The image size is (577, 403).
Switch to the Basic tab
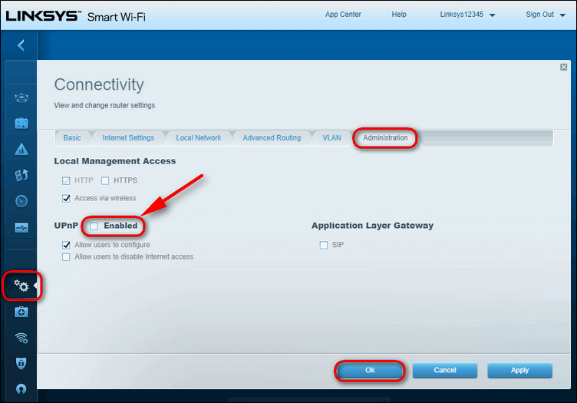click(x=72, y=138)
